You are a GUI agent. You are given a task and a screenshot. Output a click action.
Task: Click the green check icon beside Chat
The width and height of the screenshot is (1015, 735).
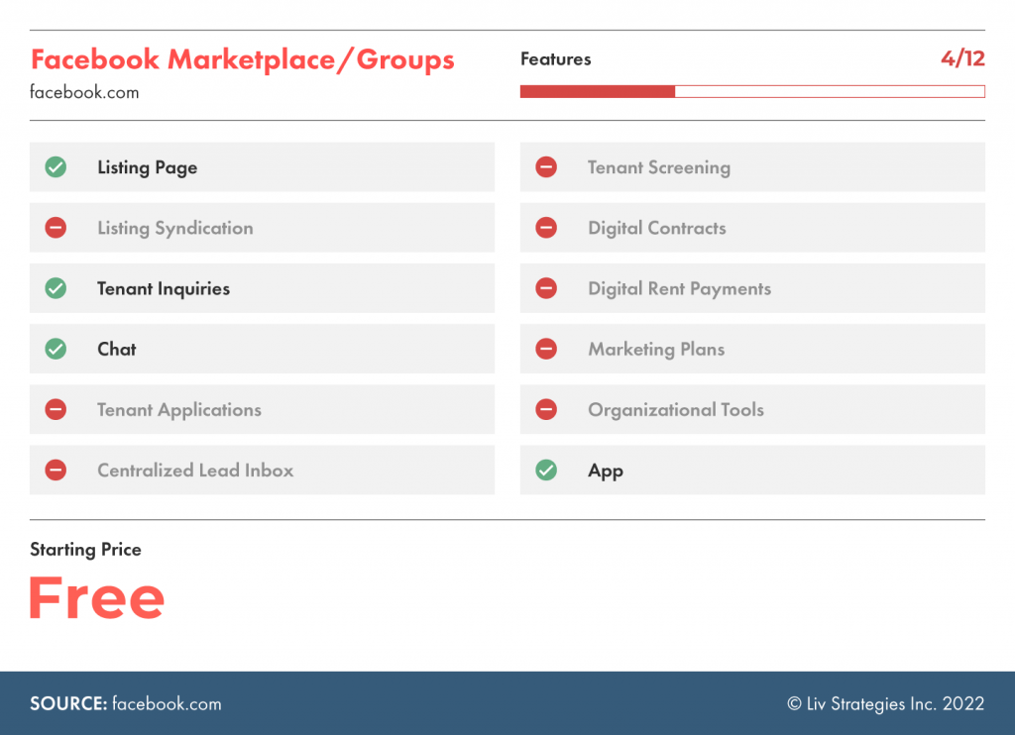pyautogui.click(x=56, y=349)
